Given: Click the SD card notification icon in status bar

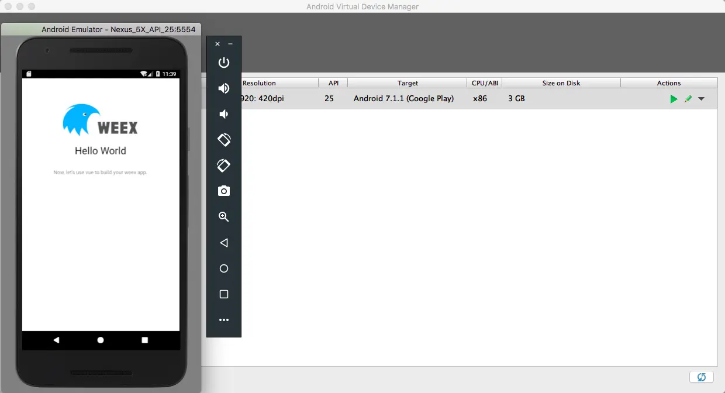Looking at the screenshot, I should 29,74.
